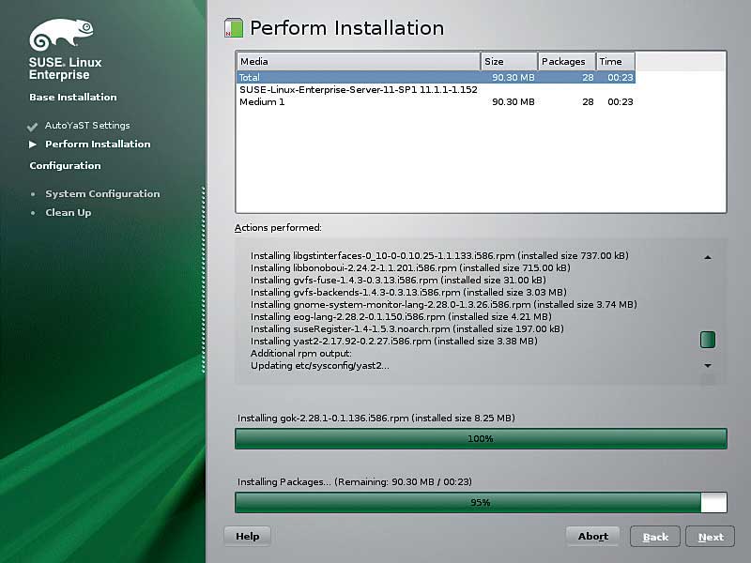Select the Total row
The height and width of the screenshot is (563, 751).
(437, 77)
